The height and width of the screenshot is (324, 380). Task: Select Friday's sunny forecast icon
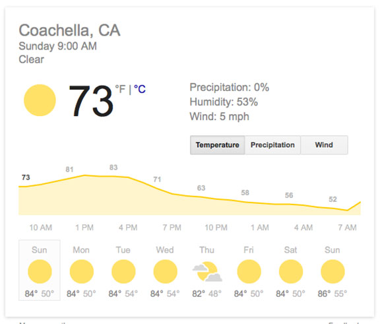coord(249,271)
